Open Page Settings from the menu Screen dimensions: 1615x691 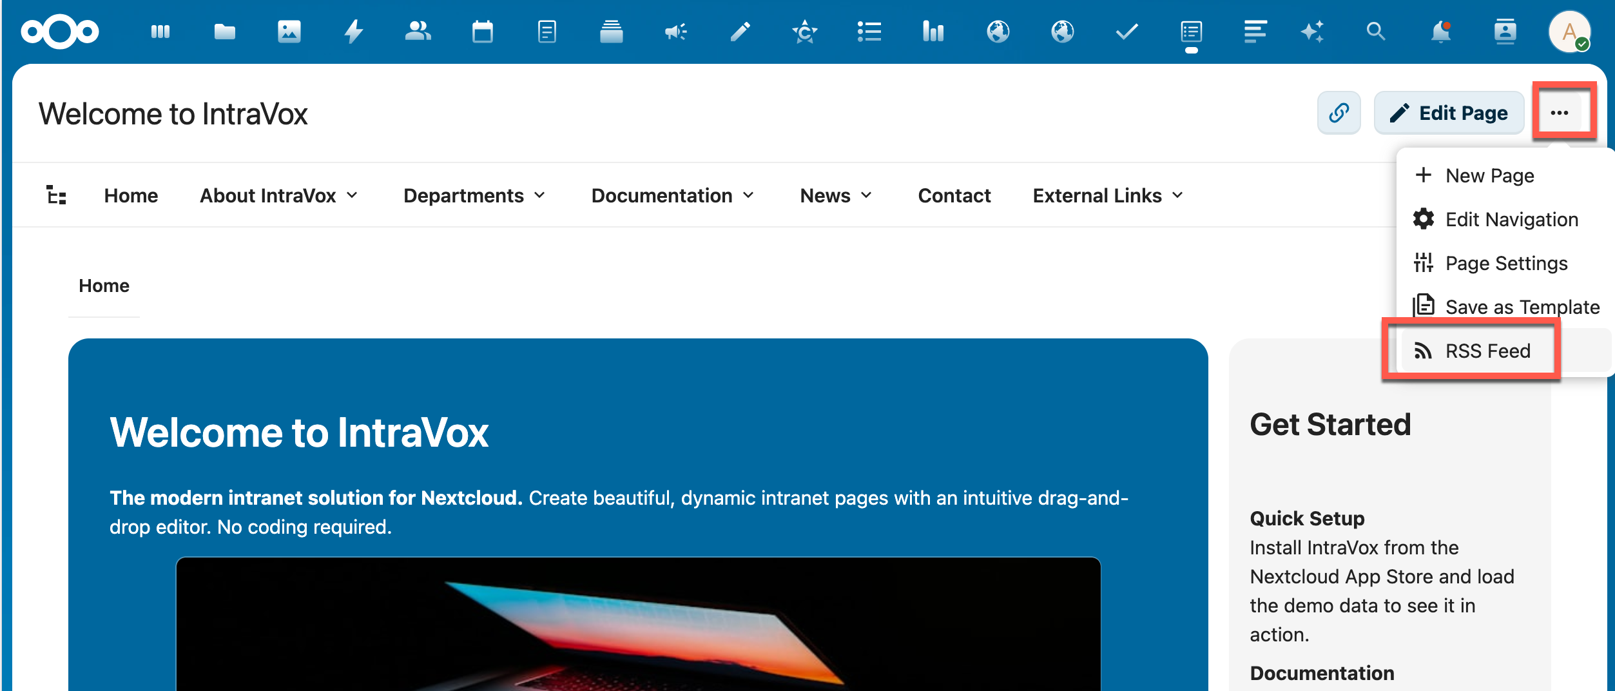pyautogui.click(x=1505, y=263)
